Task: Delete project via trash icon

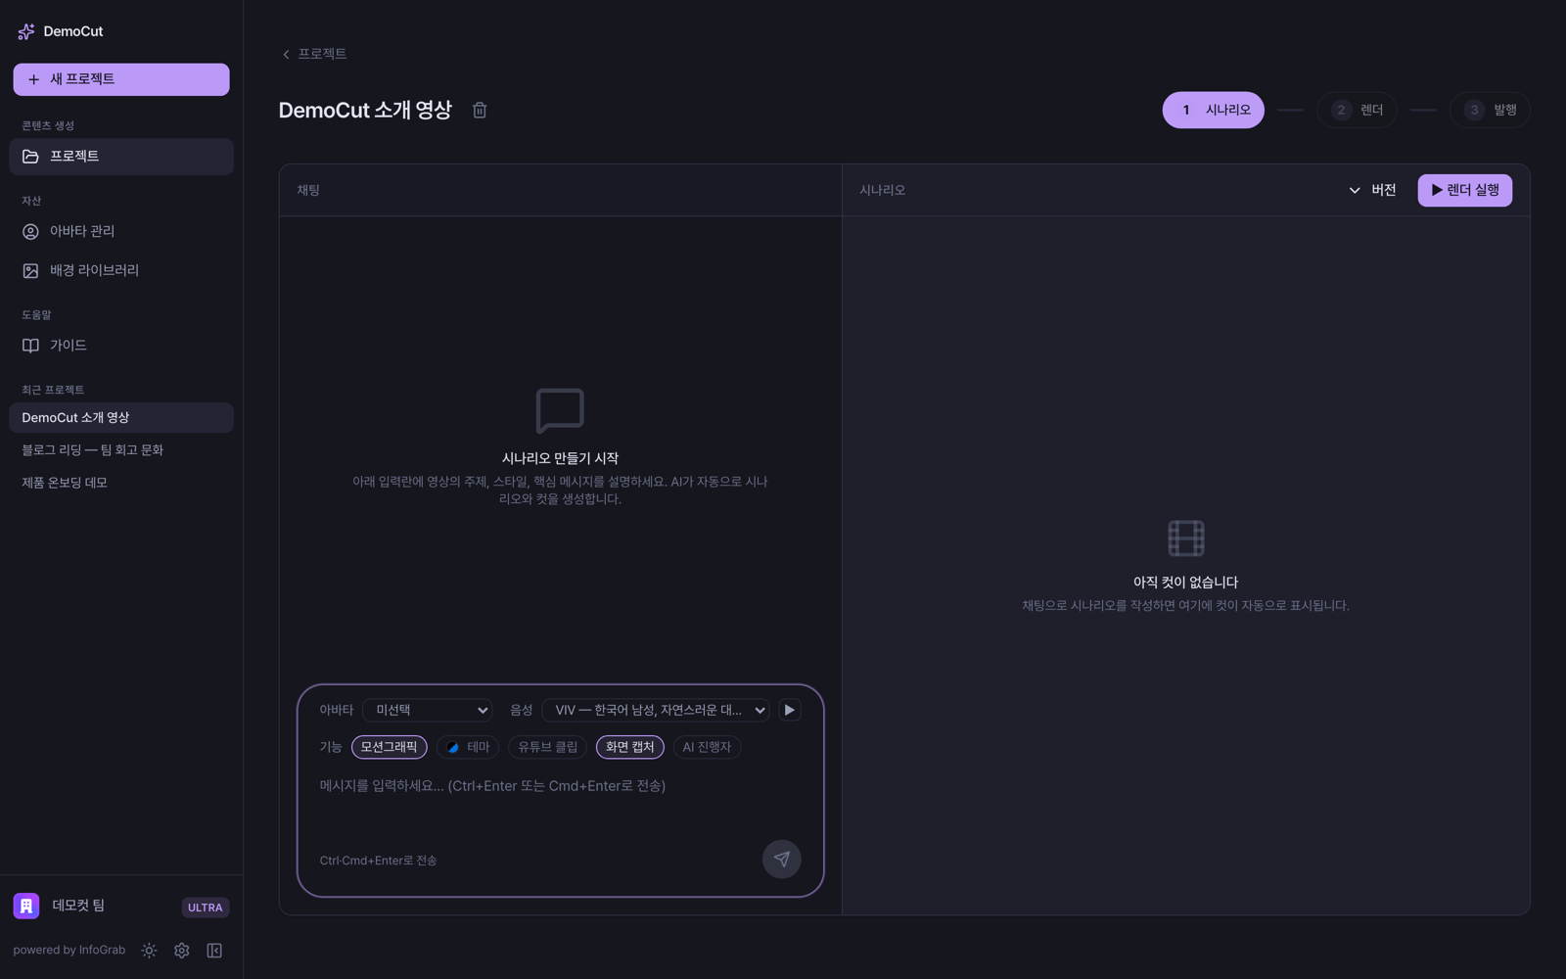Action: point(480,110)
